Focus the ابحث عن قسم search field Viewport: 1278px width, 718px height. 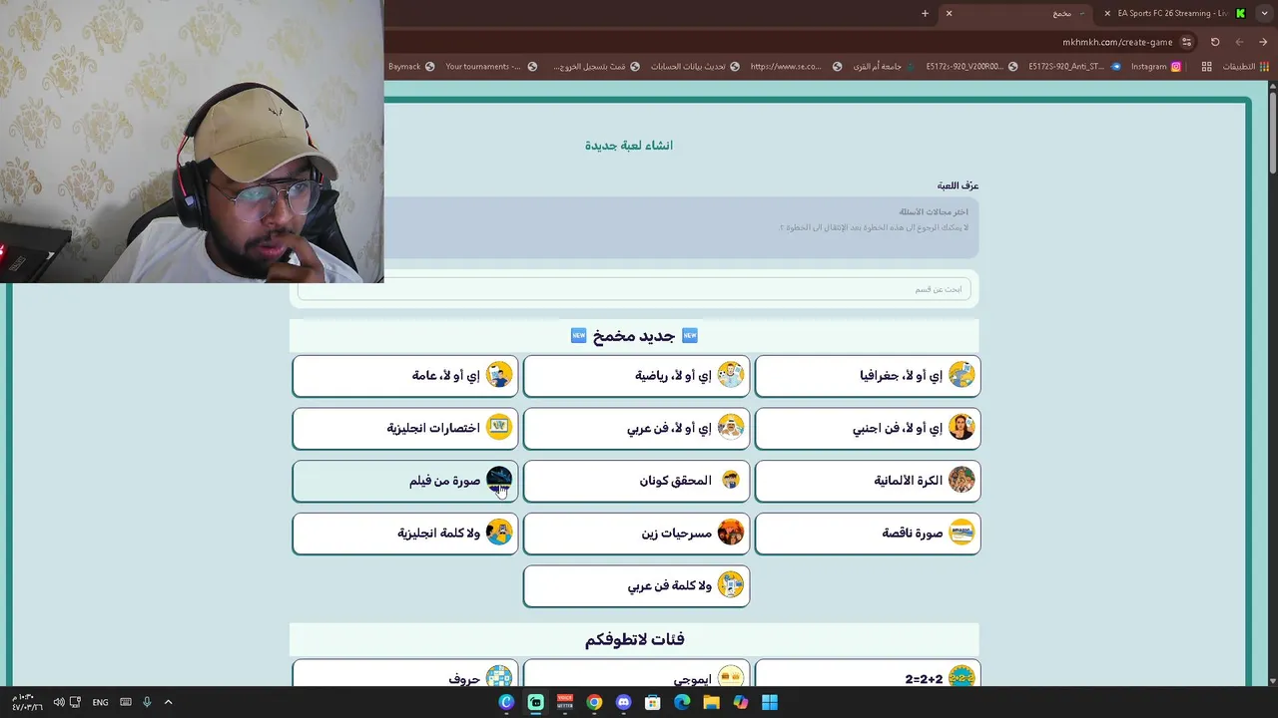(634, 289)
